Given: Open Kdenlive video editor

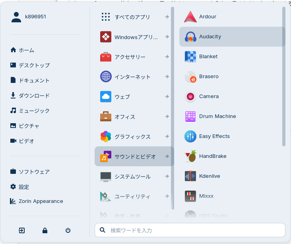Looking at the screenshot, I should (x=209, y=176).
